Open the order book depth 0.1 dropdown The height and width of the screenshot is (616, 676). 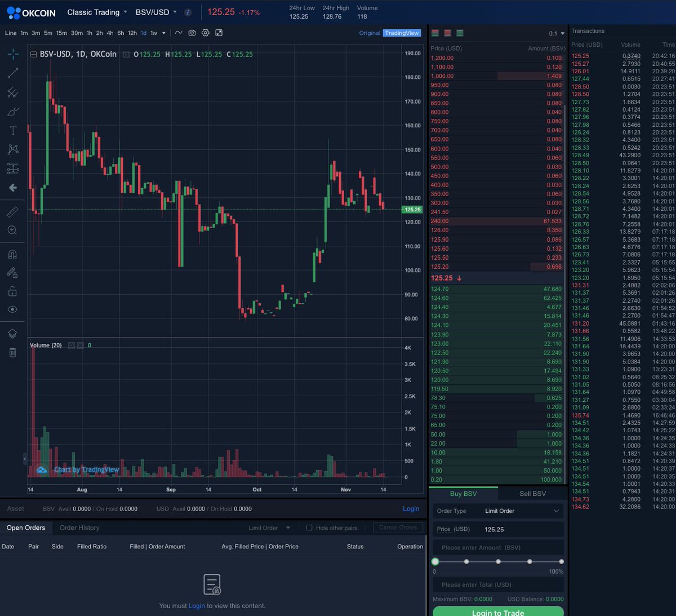coord(557,33)
